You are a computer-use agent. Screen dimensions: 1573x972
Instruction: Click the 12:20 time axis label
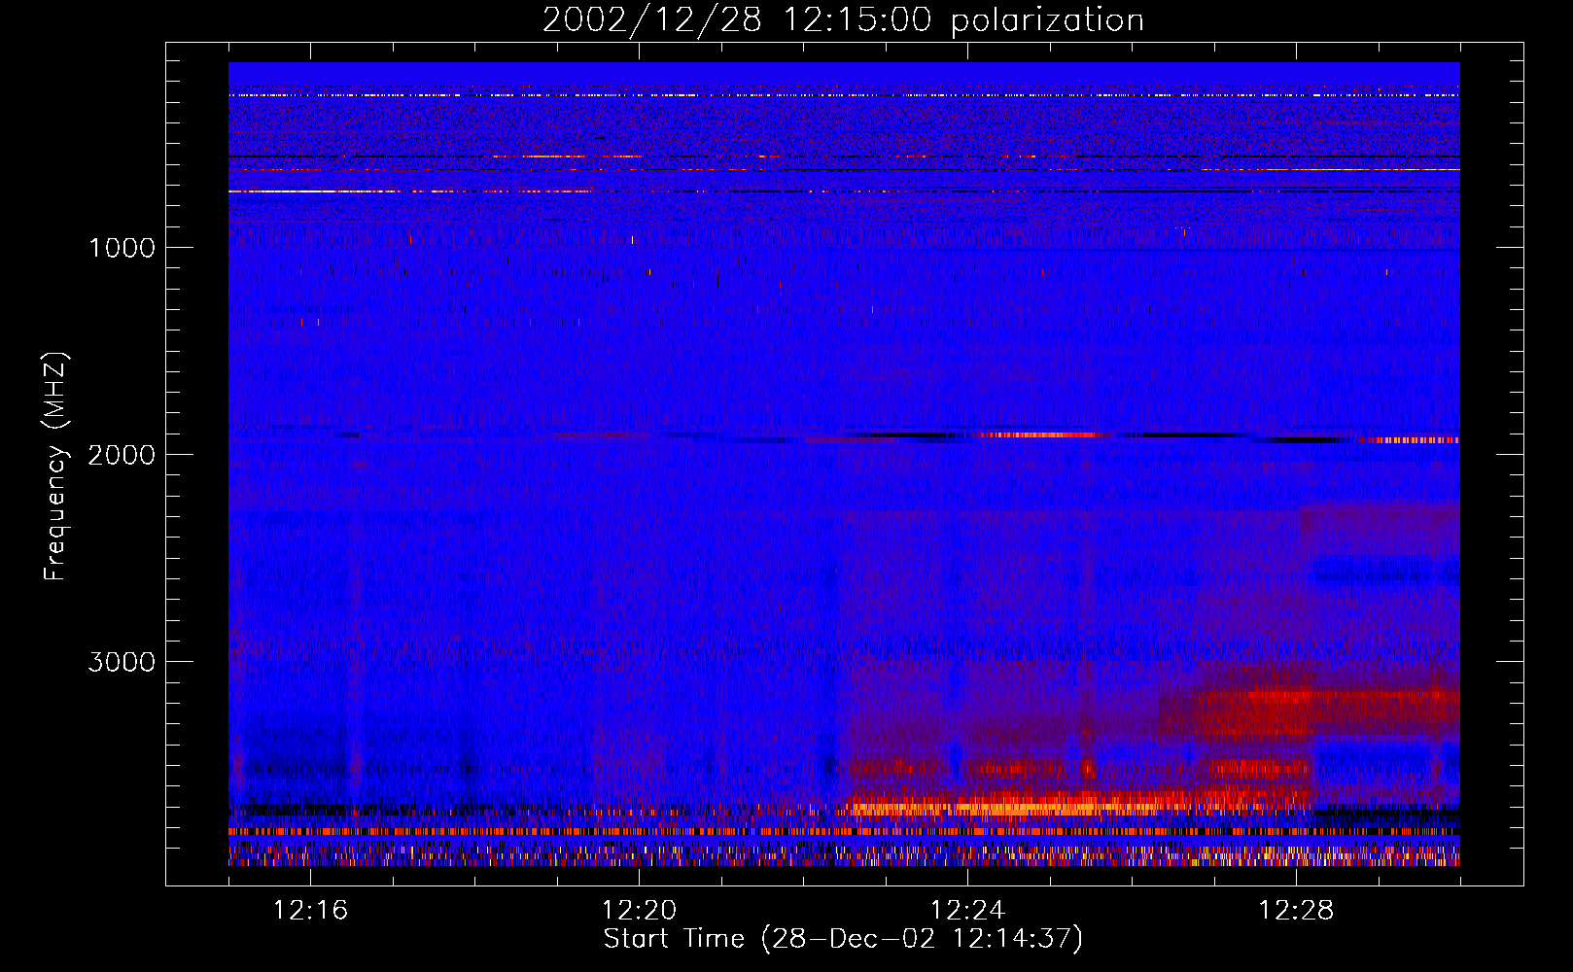point(639,910)
